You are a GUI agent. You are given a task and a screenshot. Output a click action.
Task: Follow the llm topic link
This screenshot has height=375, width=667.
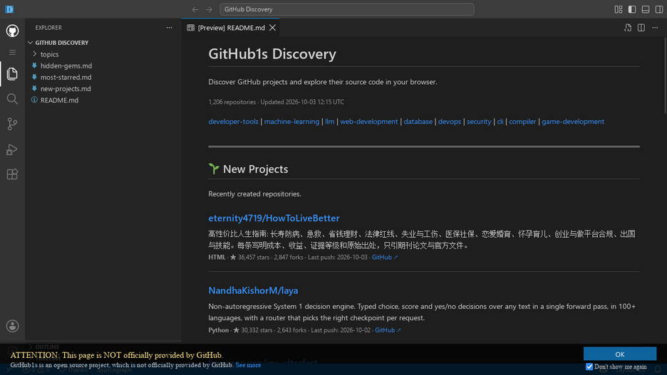coord(330,122)
